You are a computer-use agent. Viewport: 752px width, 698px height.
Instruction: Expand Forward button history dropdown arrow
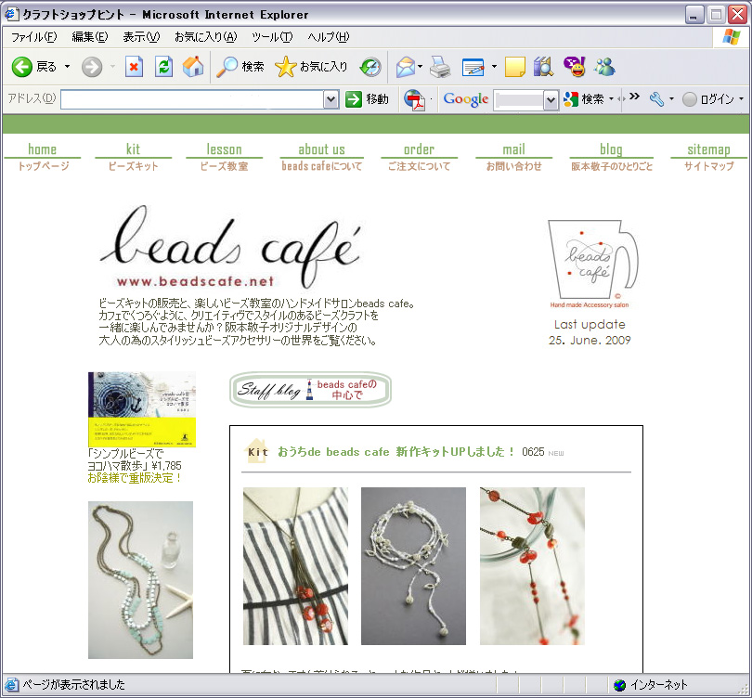[x=112, y=67]
